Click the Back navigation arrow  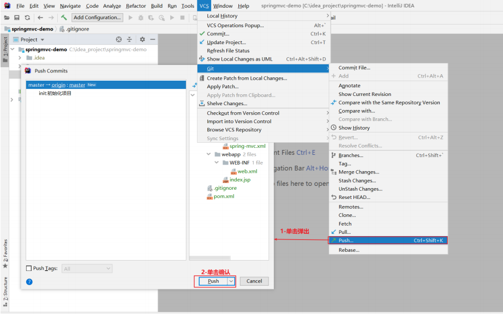point(40,17)
